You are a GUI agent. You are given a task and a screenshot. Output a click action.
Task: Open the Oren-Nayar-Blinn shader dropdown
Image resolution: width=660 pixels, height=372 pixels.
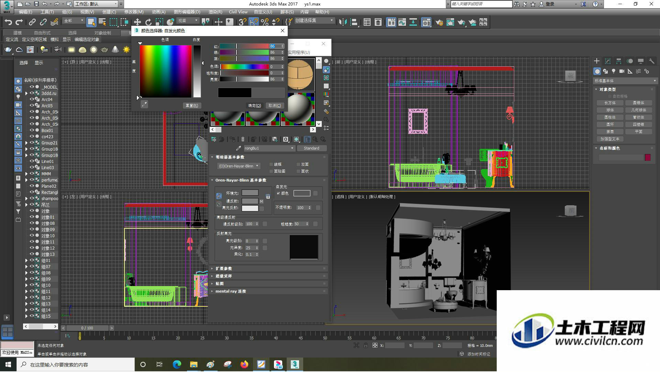click(x=239, y=166)
